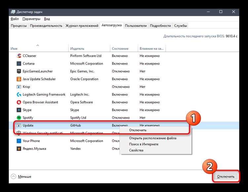The height and width of the screenshot is (192, 248).
Task: Choose Открыть расположение файла
Action: 156,138
